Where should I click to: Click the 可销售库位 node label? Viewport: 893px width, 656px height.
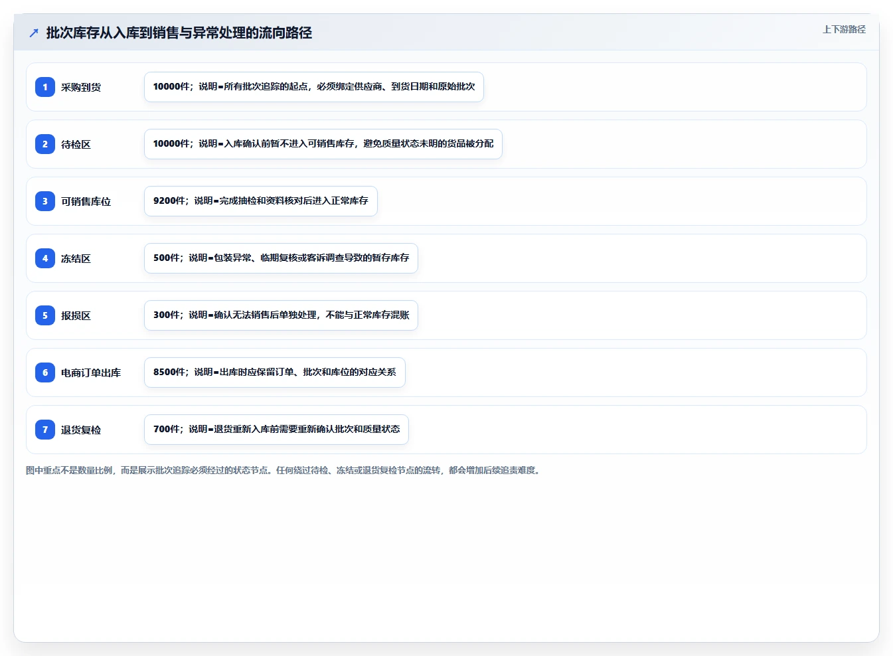(x=86, y=201)
